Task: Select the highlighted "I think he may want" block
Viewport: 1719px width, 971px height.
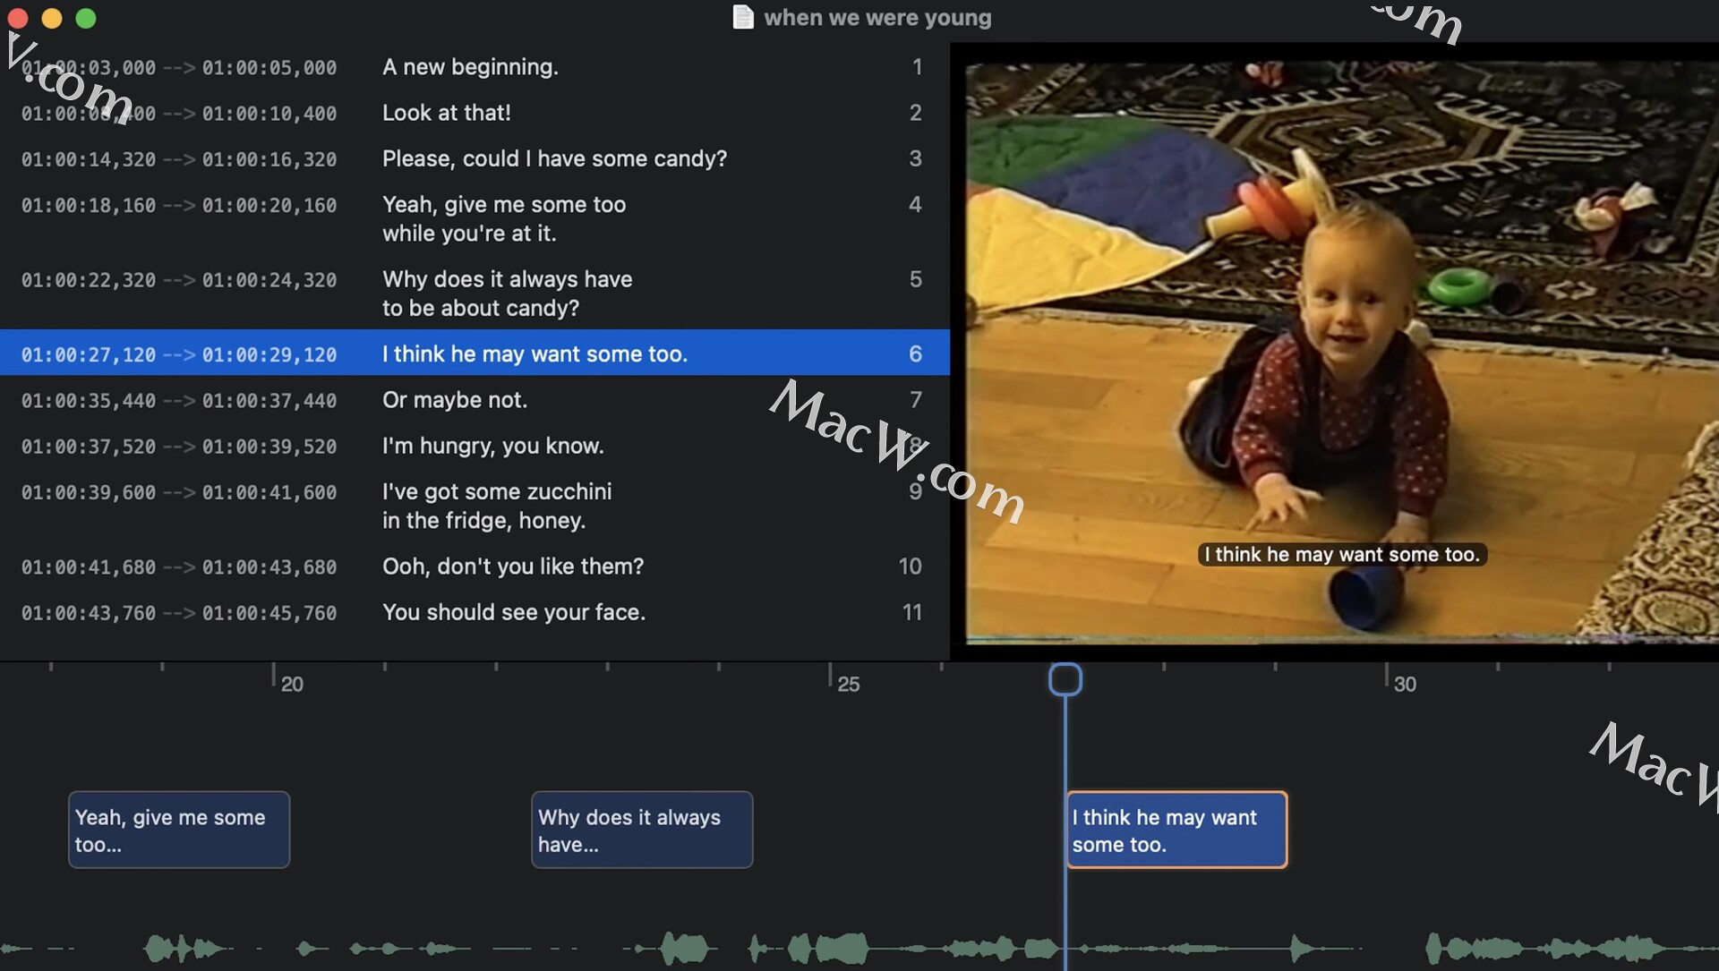Action: pos(1176,830)
